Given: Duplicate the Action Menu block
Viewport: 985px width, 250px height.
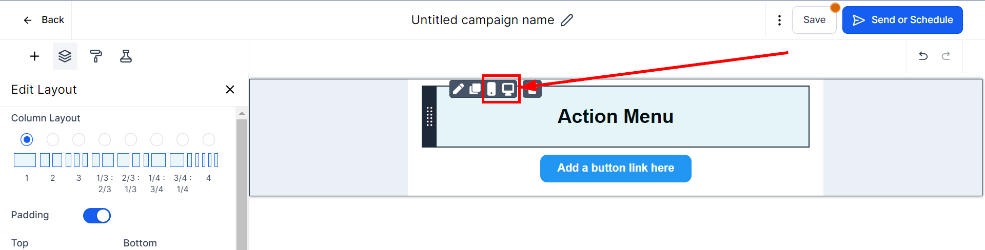Looking at the screenshot, I should tap(475, 89).
